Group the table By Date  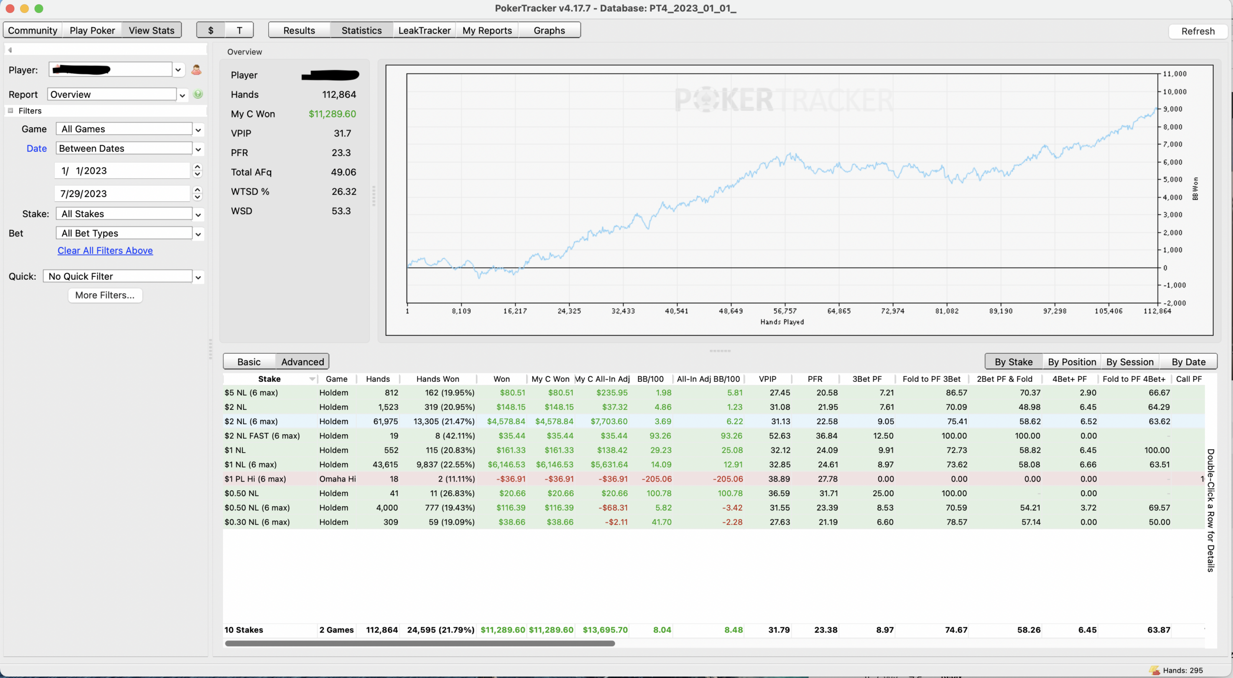tap(1189, 362)
